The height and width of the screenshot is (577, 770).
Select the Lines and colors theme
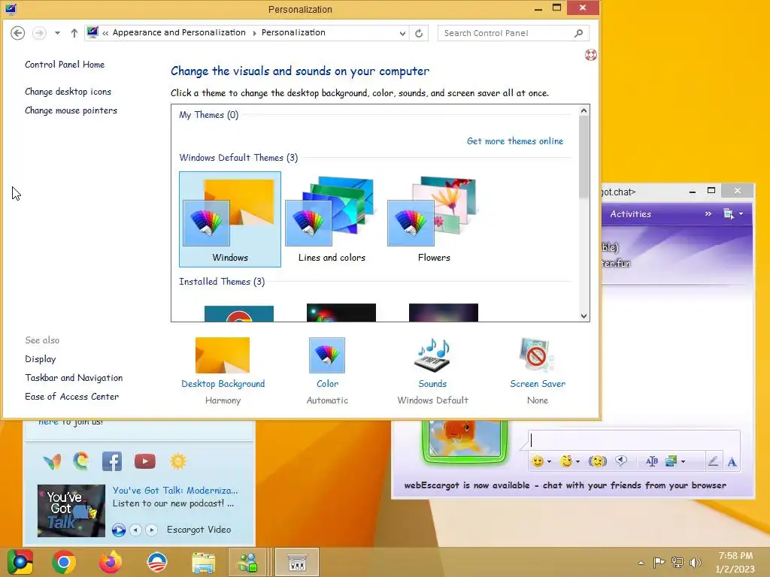[332, 219]
